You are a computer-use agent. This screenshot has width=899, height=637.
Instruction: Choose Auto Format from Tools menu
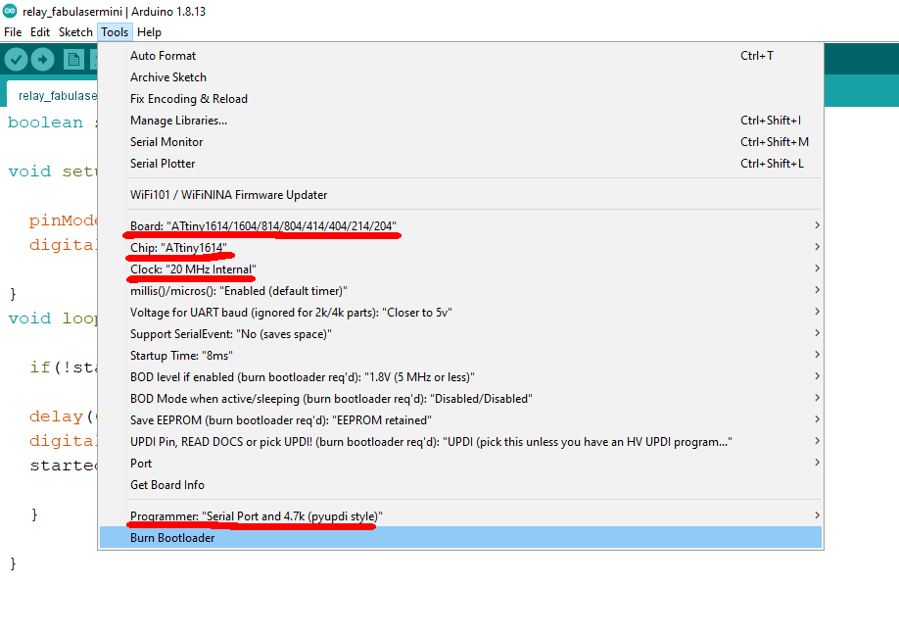163,56
